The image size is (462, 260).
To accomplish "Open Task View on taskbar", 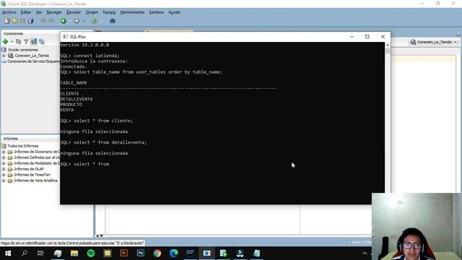I will pyautogui.click(x=40, y=253).
